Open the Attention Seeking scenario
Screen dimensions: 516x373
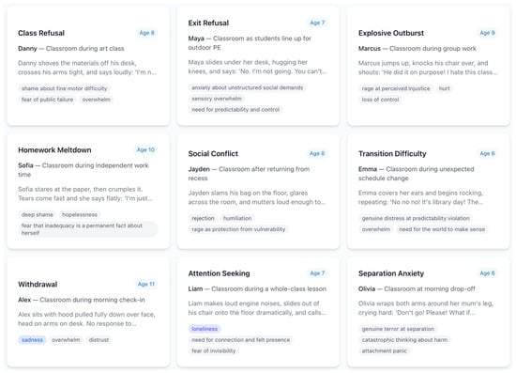tap(258, 312)
